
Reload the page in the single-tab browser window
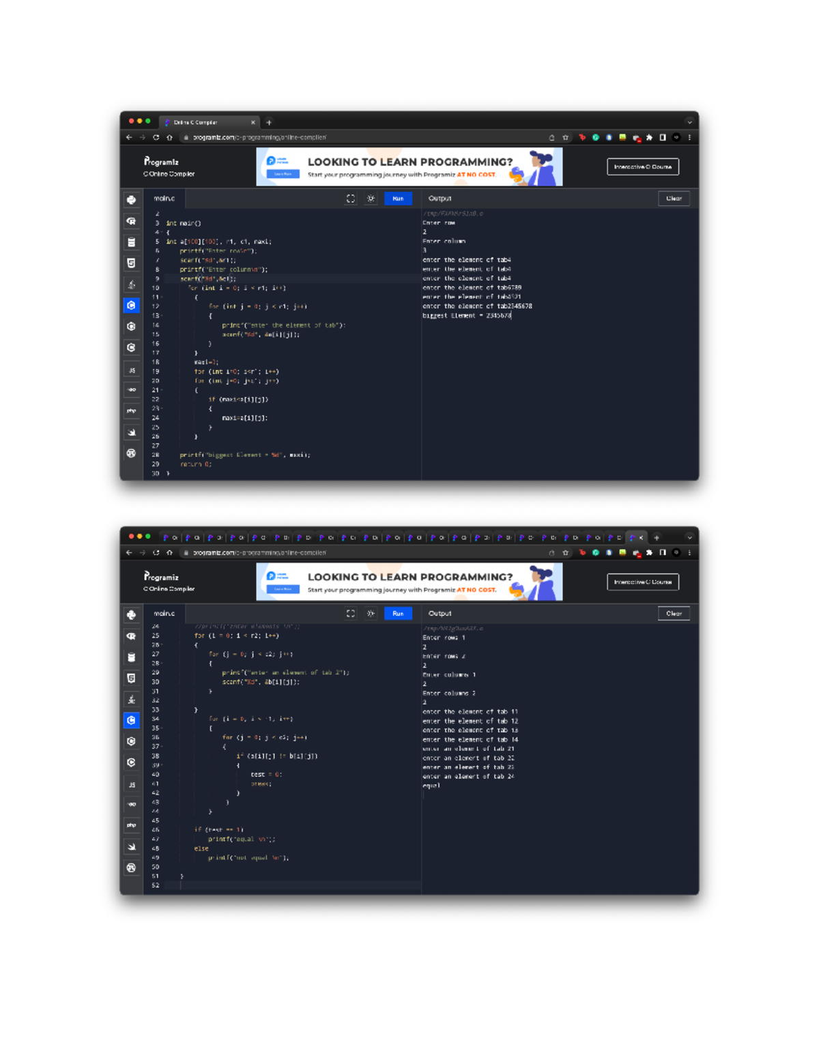[156, 137]
